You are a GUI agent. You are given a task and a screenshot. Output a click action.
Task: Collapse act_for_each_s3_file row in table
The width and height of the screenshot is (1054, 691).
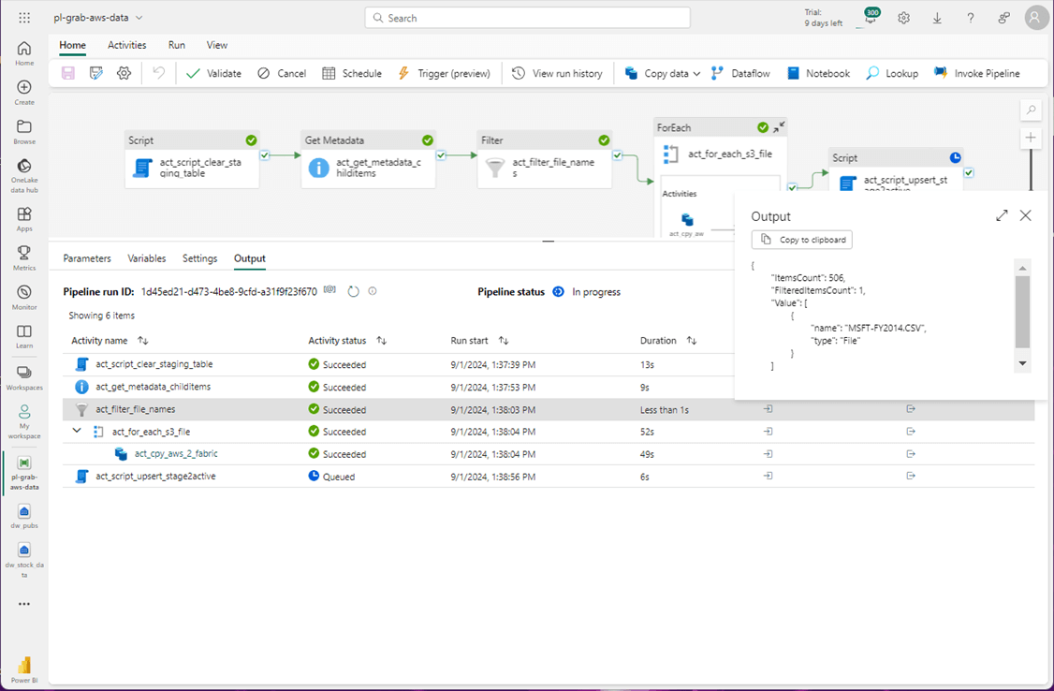point(77,432)
